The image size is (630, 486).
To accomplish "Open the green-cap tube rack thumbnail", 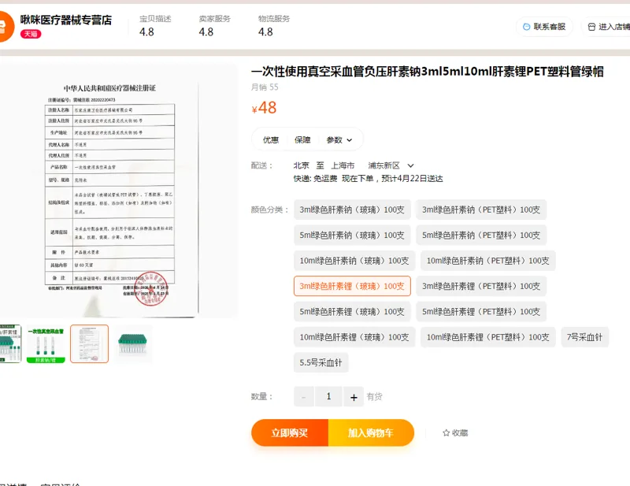I will tap(132, 344).
